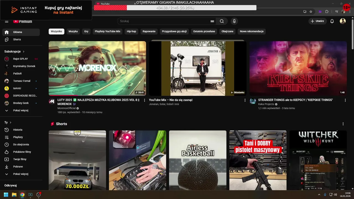Open the on-screen keyboard in search box
This screenshot has width=354, height=199.
tap(212, 21)
